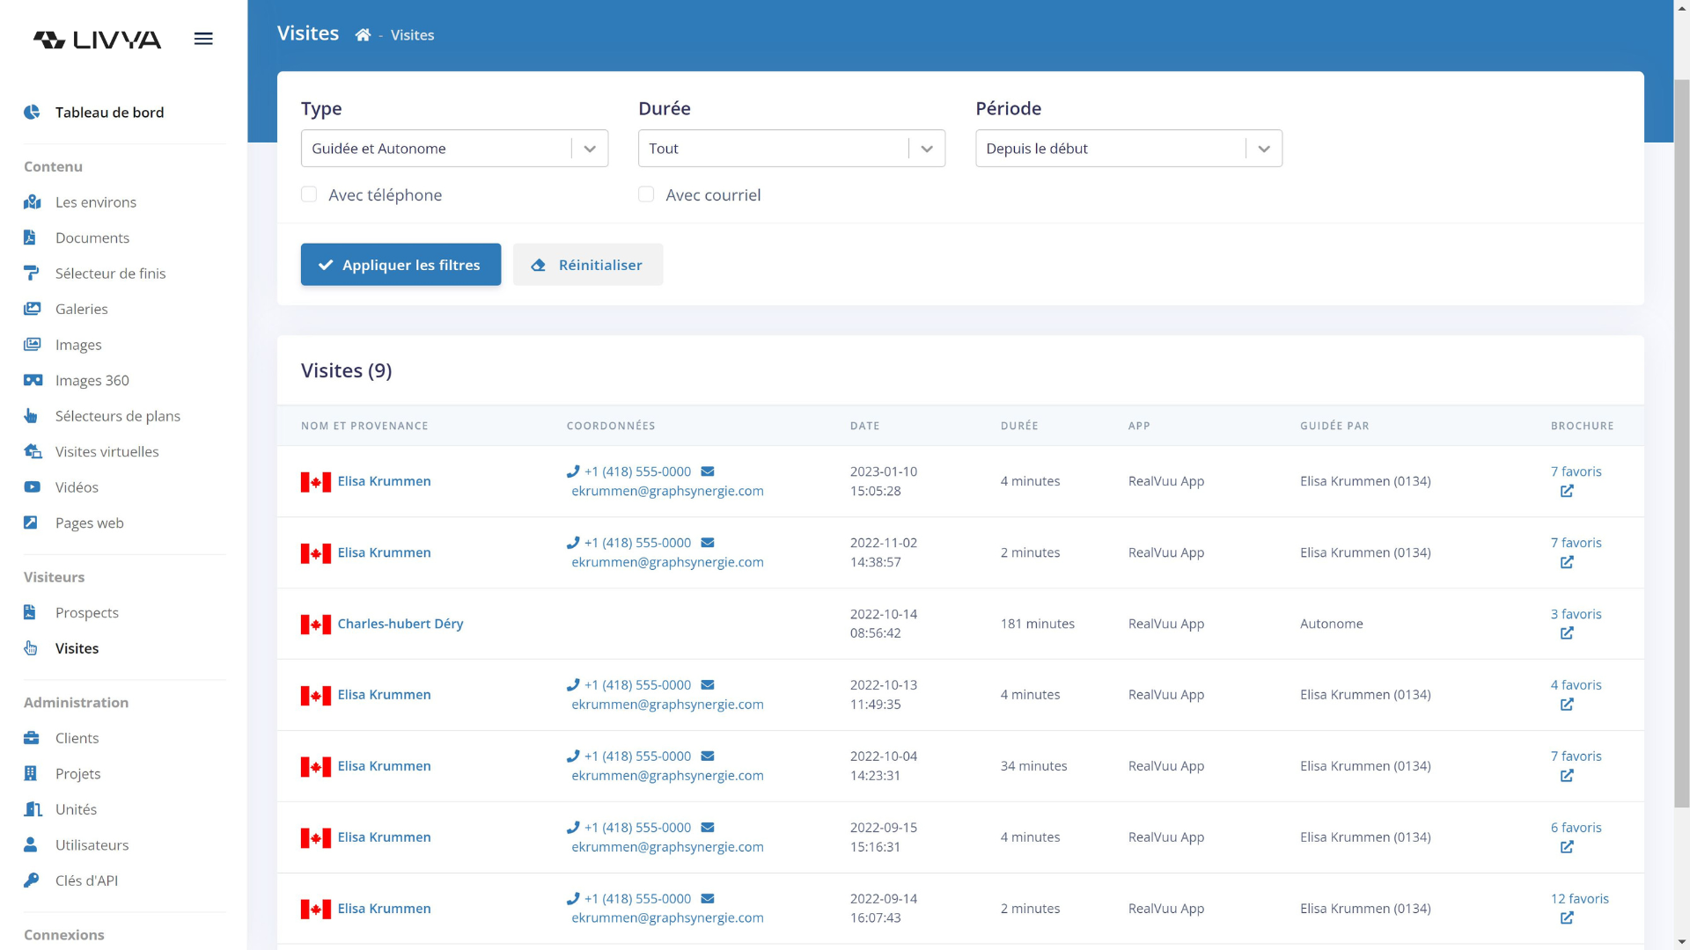1690x950 pixels.
Task: Click Appliquer les filtres button
Action: click(400, 265)
